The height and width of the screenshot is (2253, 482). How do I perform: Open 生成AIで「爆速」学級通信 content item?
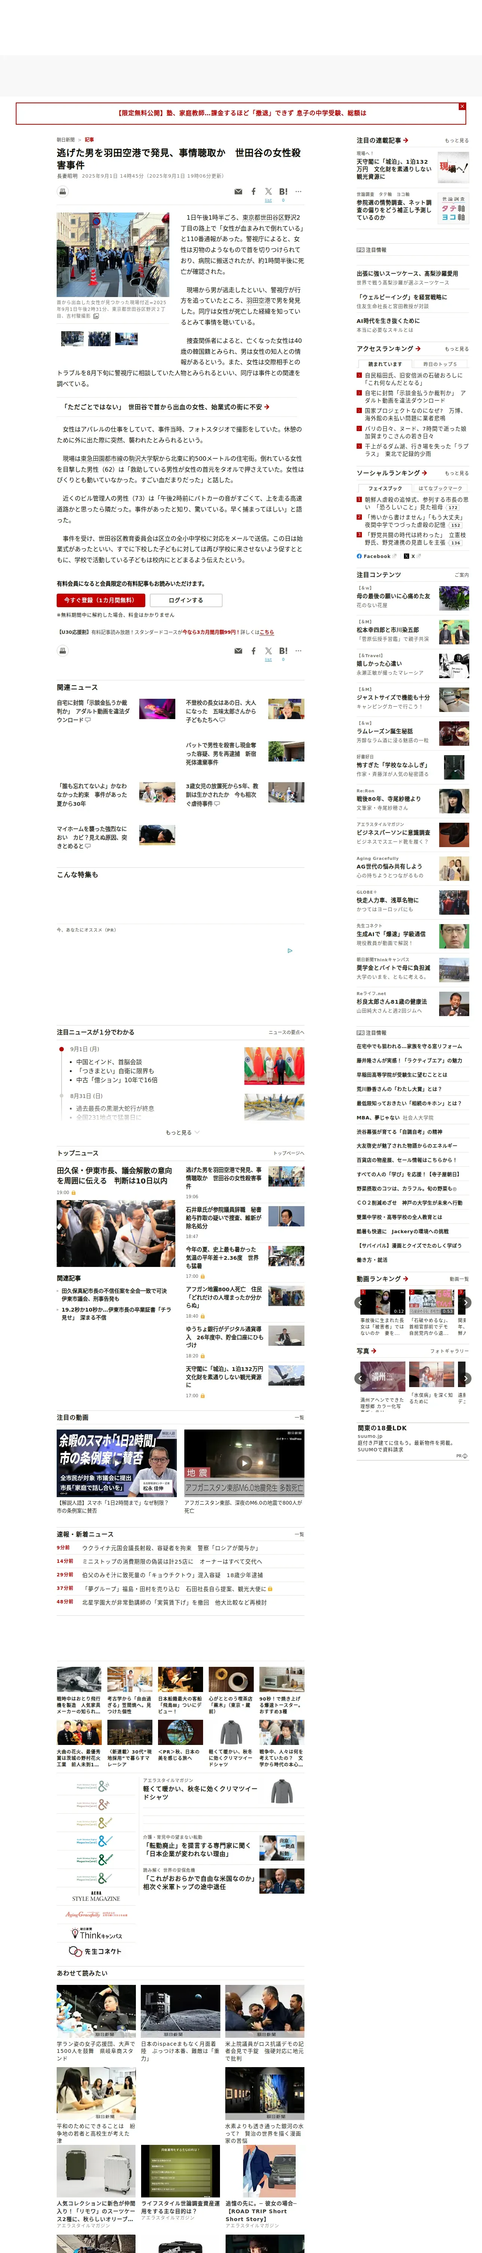click(x=412, y=935)
